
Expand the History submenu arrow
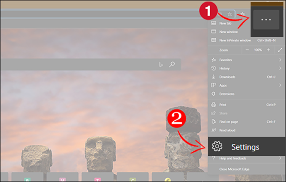pos(280,68)
